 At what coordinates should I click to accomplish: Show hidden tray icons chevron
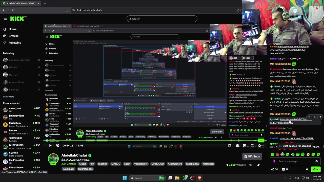(x=285, y=178)
